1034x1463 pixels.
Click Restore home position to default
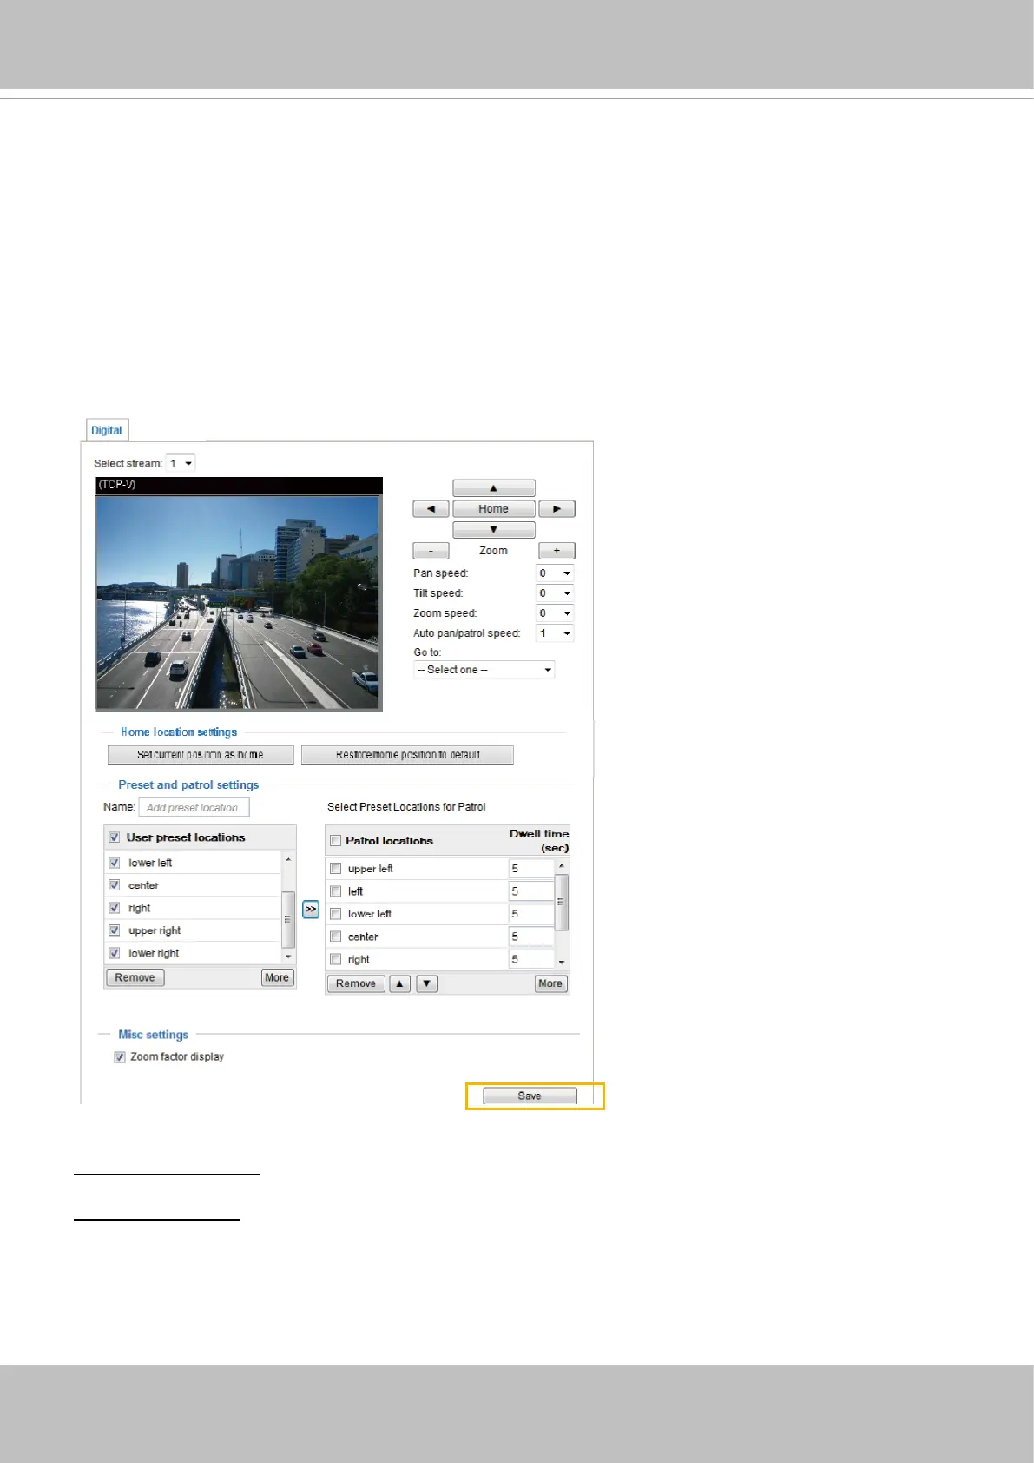click(x=407, y=755)
